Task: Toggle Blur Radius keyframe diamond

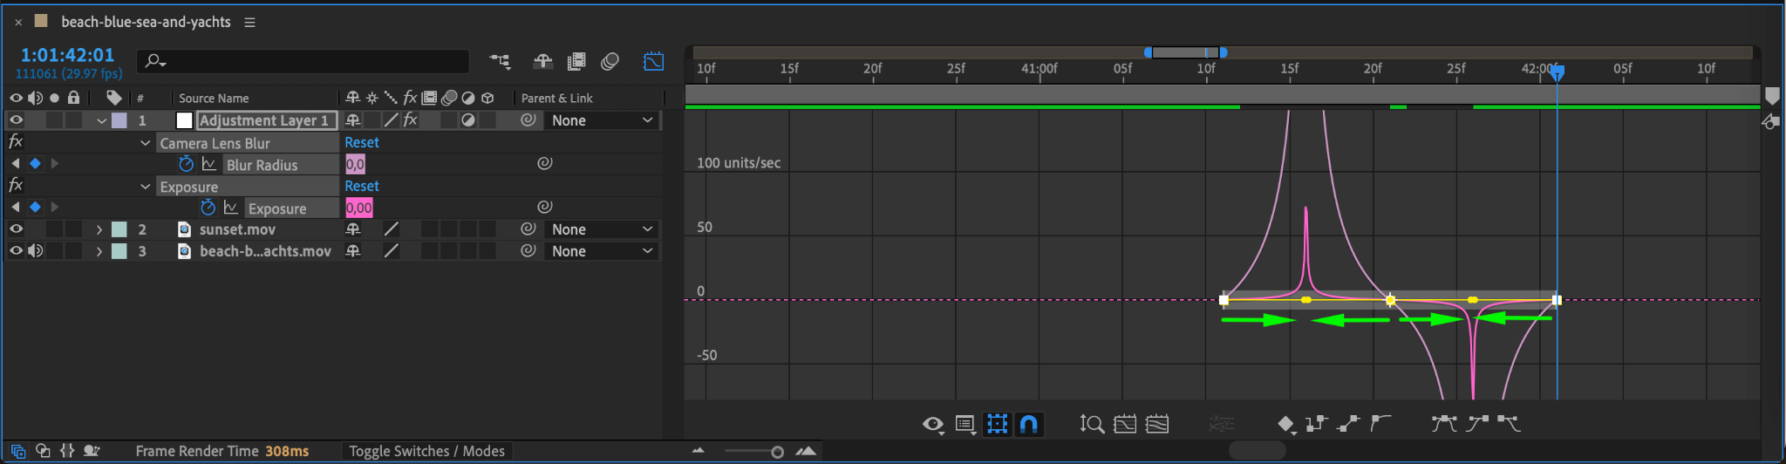Action: tap(35, 164)
